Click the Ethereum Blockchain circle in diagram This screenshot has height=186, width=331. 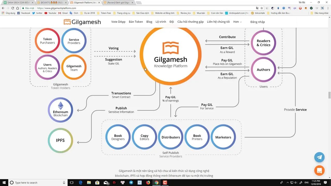point(61,110)
